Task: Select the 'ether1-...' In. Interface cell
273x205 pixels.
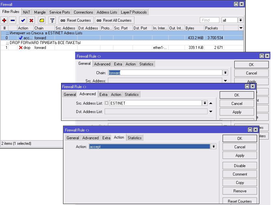Action: click(x=160, y=48)
